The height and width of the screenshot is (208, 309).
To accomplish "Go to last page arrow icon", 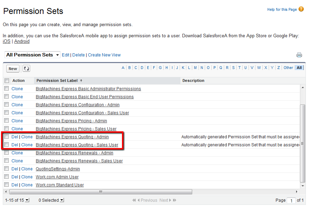I will click(174, 200).
